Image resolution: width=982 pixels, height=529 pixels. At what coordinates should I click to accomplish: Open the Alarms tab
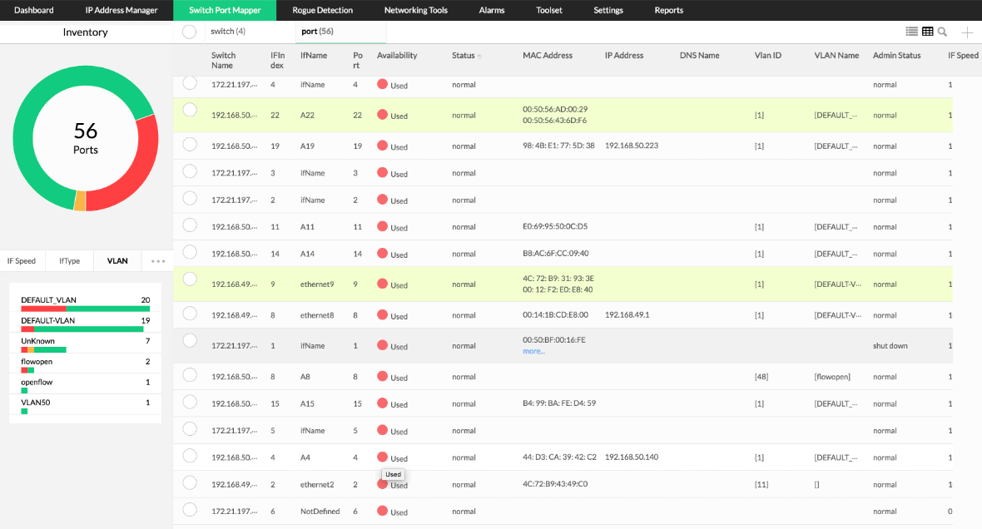click(492, 10)
